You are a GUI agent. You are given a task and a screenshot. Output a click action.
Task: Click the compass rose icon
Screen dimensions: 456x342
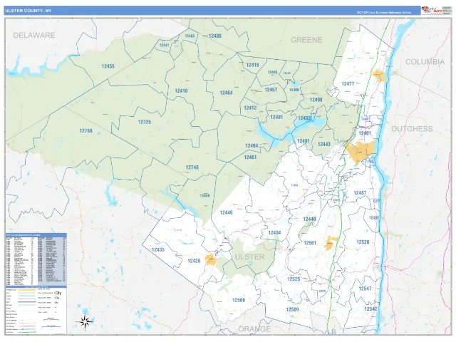point(85,321)
